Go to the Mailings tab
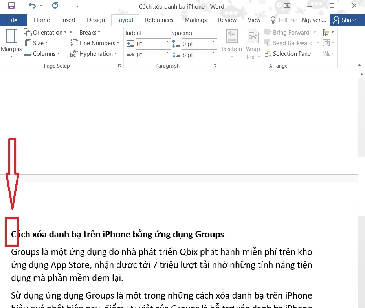 pos(196,20)
